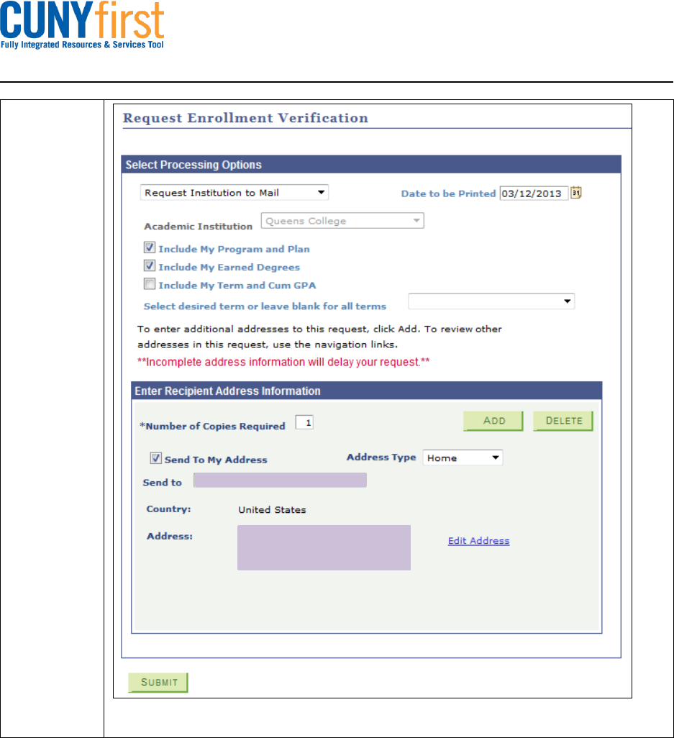Click the Delete button
Image resolution: width=674 pixels, height=738 pixels.
coord(563,421)
